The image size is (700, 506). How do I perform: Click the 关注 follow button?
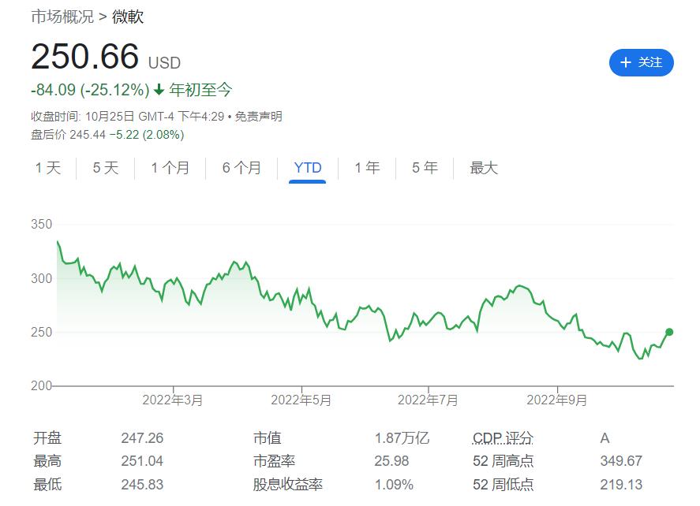pos(642,62)
